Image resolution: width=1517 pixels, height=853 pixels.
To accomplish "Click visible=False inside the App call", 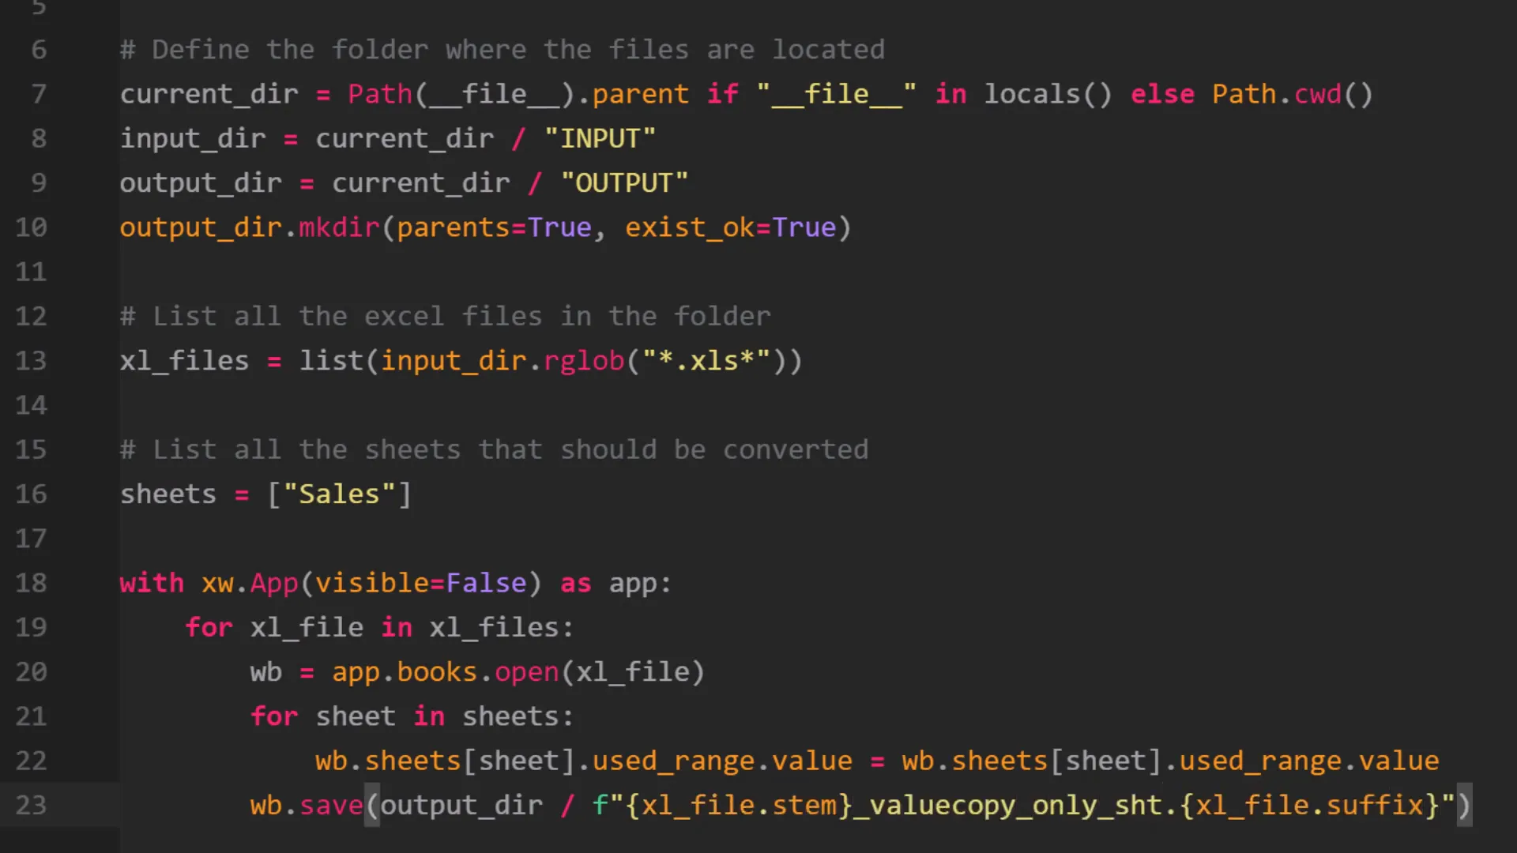I will tap(421, 583).
